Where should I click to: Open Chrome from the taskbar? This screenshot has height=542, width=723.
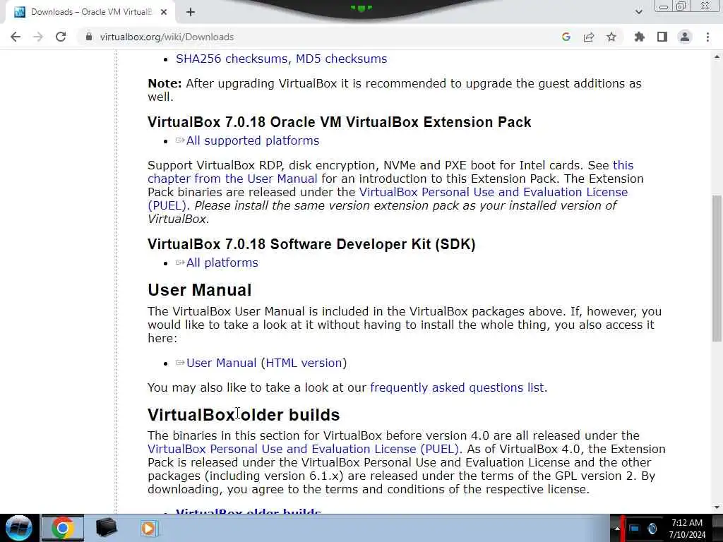point(63,528)
